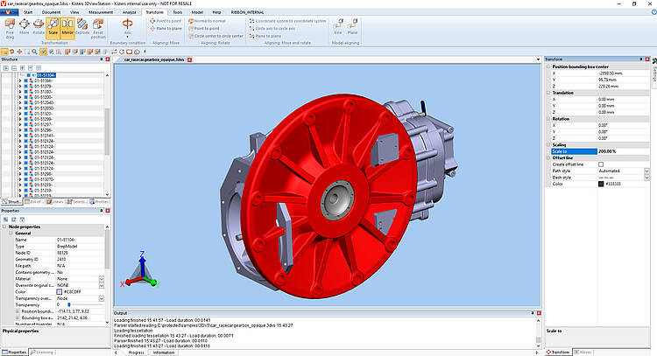Viewport: 657px width, 356px height.
Task: Toggle visibility checkbox of node 01-51366-
Action: [x=25, y=80]
